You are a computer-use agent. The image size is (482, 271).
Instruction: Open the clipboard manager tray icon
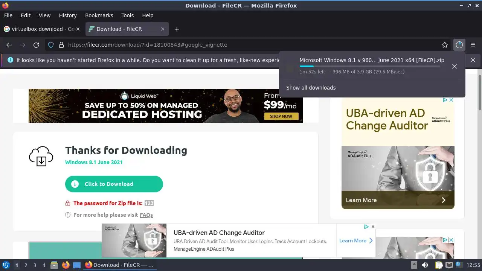click(438, 265)
